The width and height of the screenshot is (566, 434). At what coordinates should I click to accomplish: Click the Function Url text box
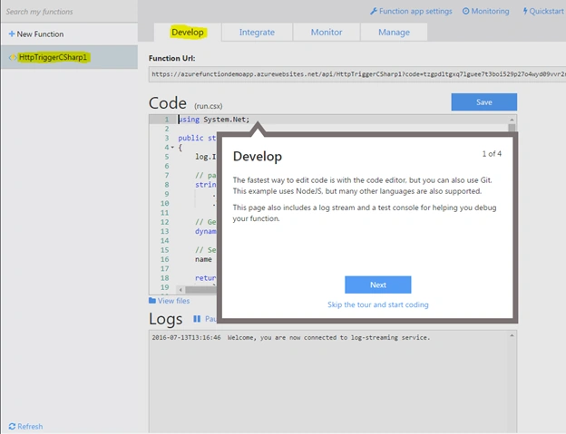357,74
